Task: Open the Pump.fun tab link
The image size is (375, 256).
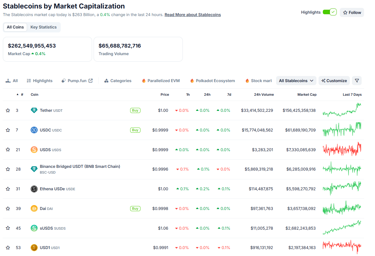Action: [x=77, y=81]
